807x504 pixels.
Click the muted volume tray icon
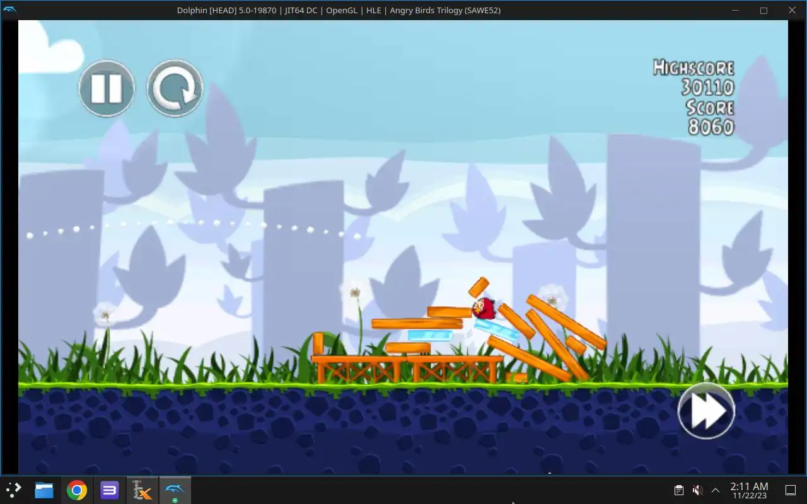[x=697, y=490]
